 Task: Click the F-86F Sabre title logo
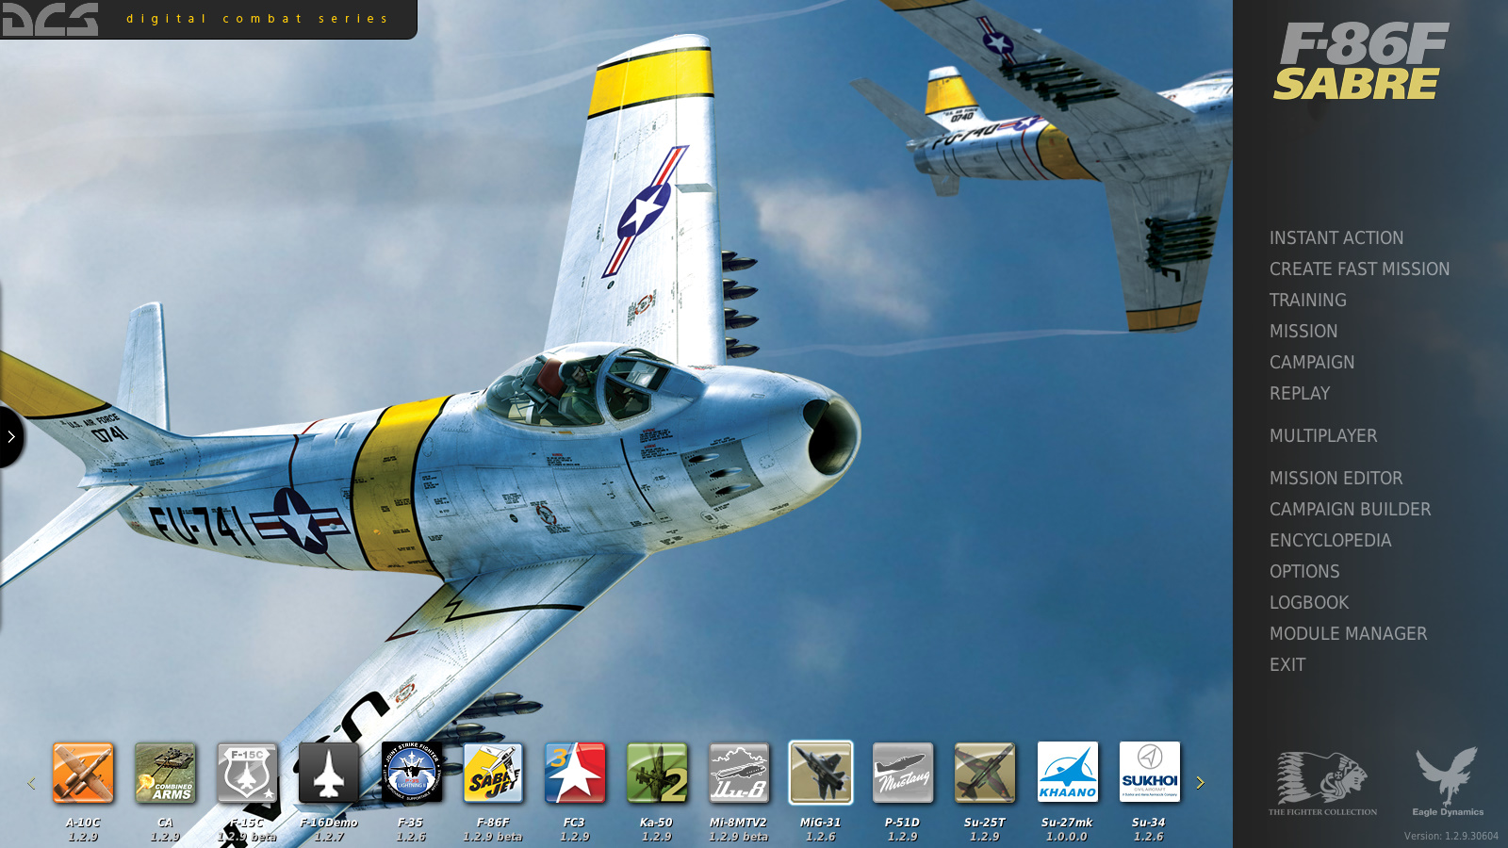pyautogui.click(x=1361, y=61)
